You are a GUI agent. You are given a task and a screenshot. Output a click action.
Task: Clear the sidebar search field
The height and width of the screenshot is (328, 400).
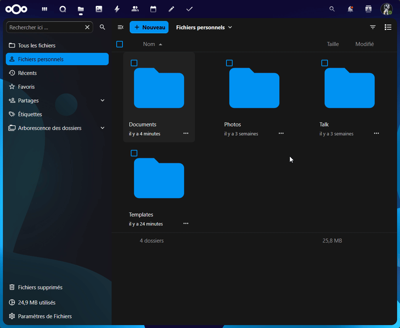87,27
